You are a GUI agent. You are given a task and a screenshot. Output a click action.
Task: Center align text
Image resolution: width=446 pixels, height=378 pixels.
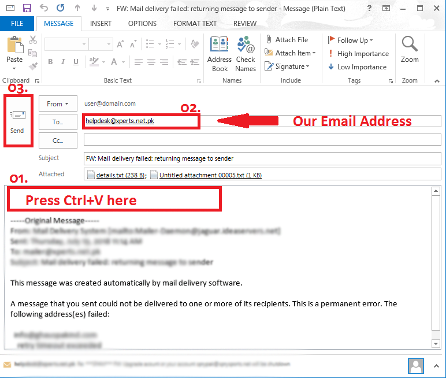151,62
